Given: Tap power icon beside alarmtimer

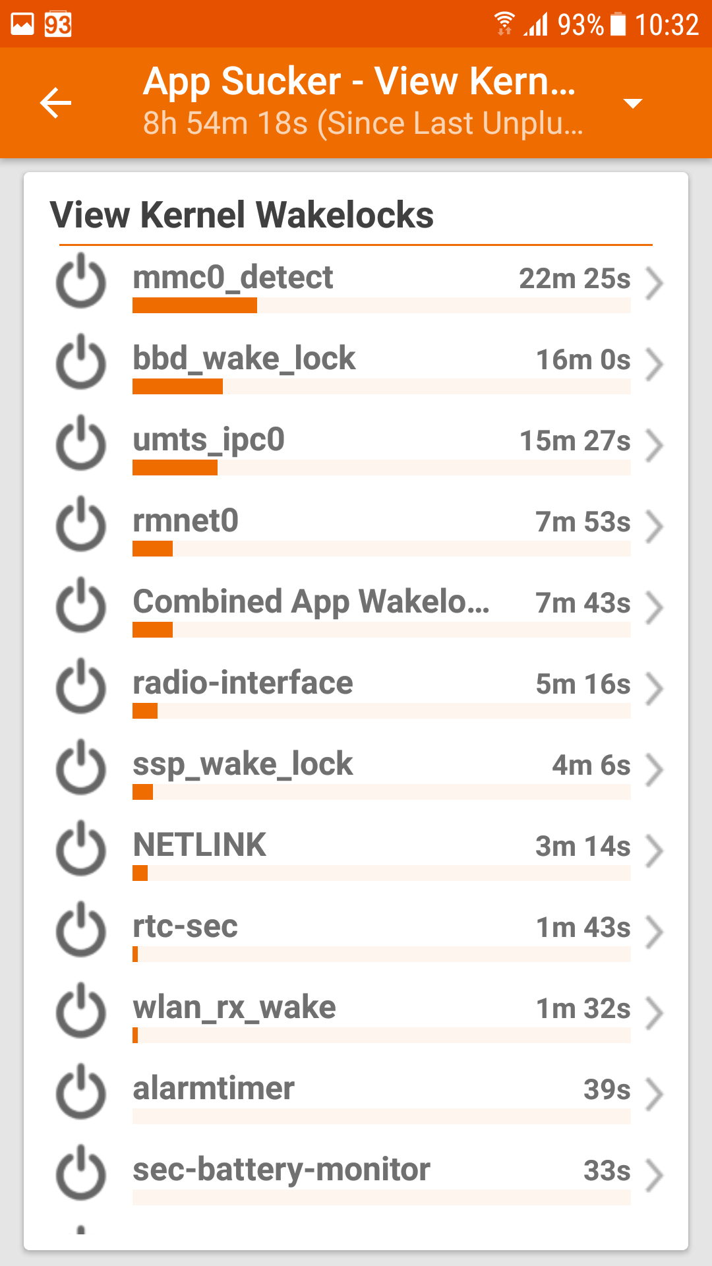Looking at the screenshot, I should click(x=81, y=1093).
